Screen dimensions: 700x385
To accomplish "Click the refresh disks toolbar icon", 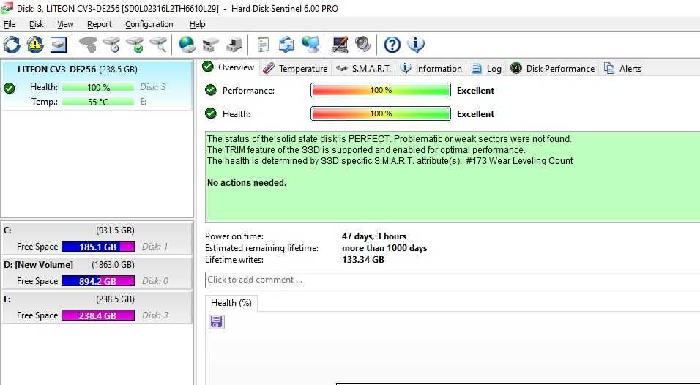I will tap(12, 45).
